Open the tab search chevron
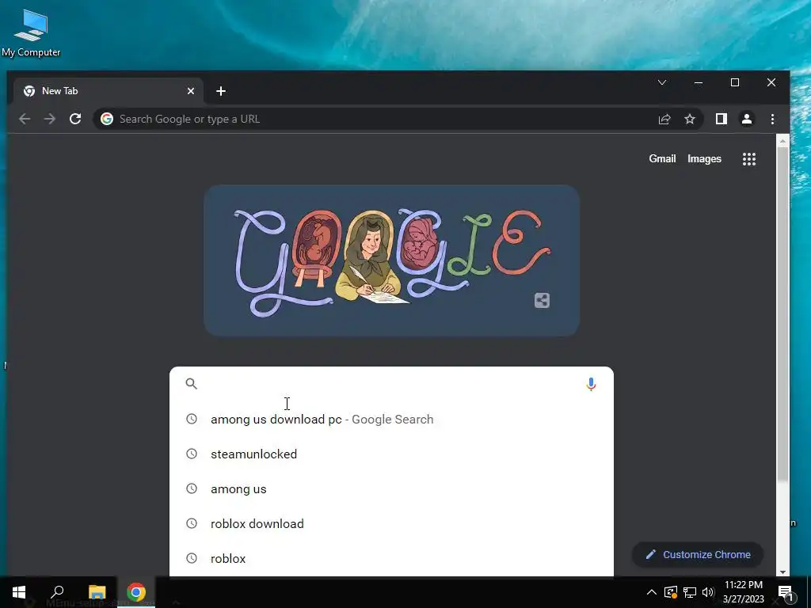This screenshot has width=811, height=608. click(x=662, y=82)
